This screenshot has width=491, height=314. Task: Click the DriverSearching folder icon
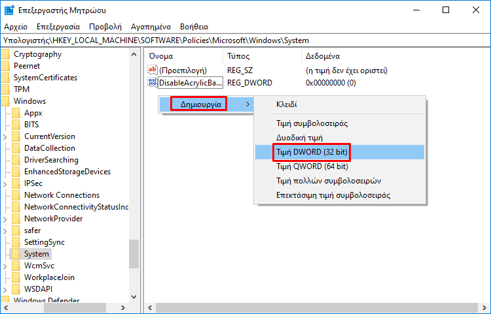[x=16, y=160]
